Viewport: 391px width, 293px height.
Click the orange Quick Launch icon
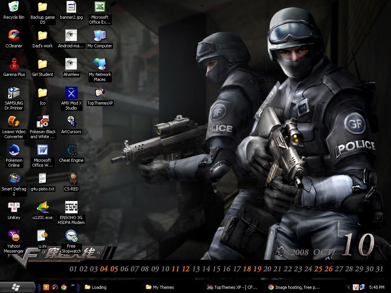[46, 287]
